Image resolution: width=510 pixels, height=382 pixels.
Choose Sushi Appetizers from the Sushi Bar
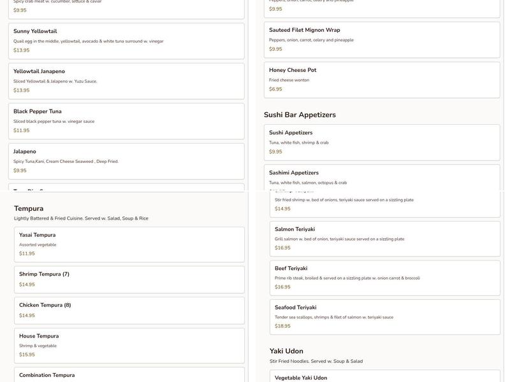click(x=382, y=142)
